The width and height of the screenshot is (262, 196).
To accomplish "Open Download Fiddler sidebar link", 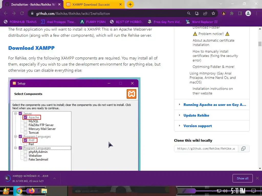I will point(206,28).
